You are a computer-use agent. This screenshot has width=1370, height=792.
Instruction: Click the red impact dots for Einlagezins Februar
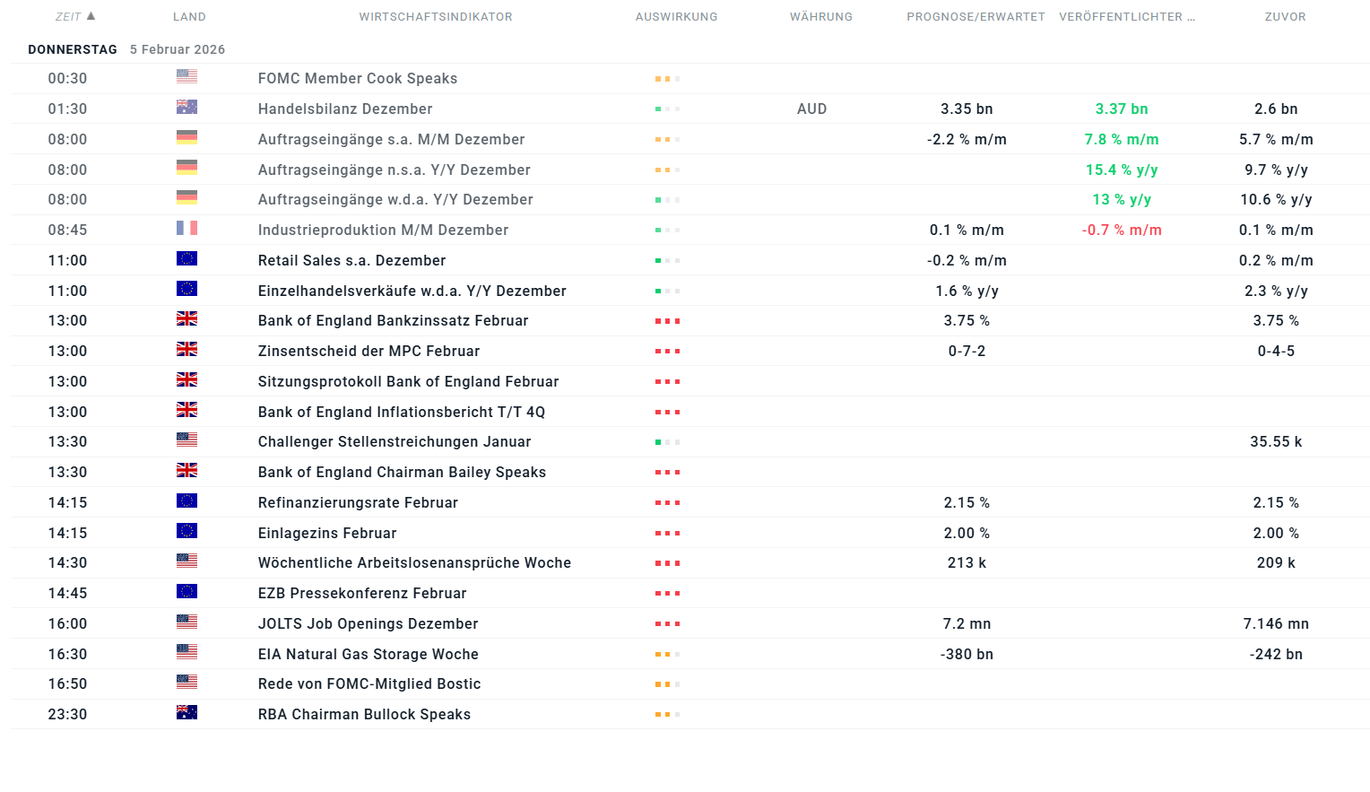pyautogui.click(x=667, y=534)
